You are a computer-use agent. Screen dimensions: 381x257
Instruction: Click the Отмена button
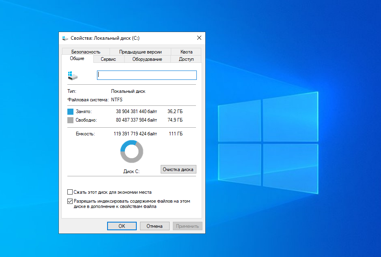155,226
